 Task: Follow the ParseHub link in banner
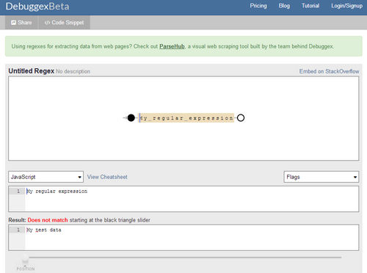pyautogui.click(x=172, y=46)
